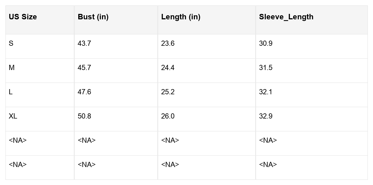Select the 26.0 length cell
Screen dimensions: 373x185
pyautogui.click(x=168, y=116)
